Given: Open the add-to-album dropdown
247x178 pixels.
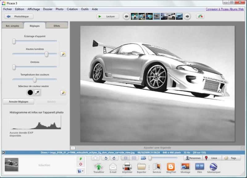Looking at the screenshot, I should click(x=81, y=171).
